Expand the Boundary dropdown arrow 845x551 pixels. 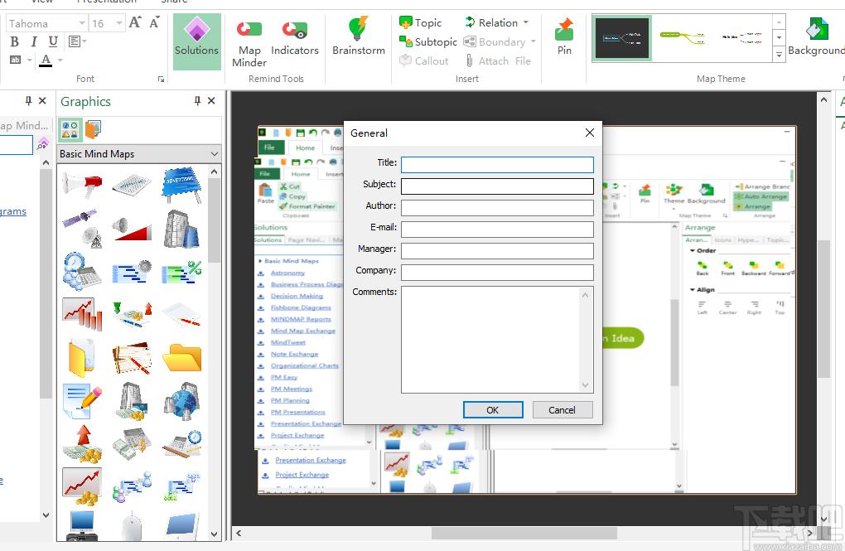click(533, 41)
